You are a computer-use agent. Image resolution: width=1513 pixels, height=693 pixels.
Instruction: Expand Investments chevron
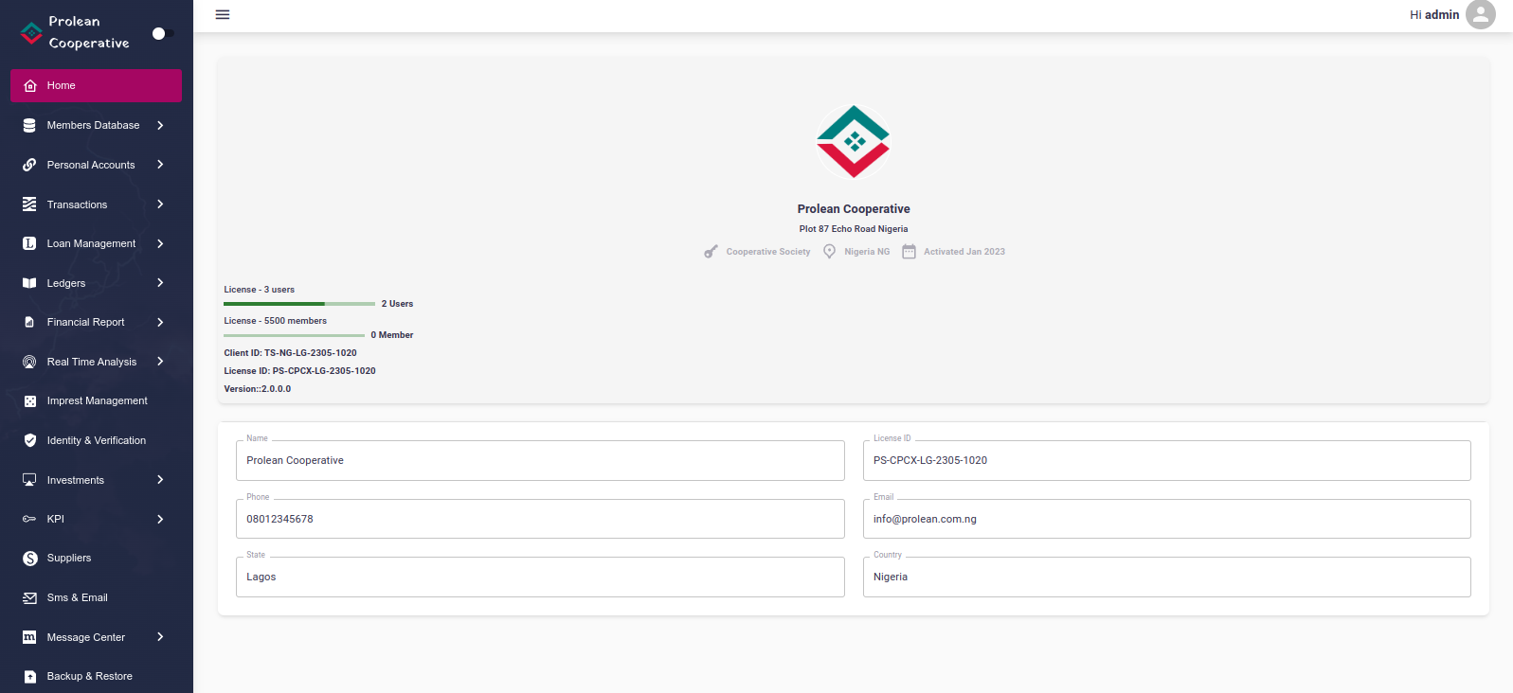[160, 480]
